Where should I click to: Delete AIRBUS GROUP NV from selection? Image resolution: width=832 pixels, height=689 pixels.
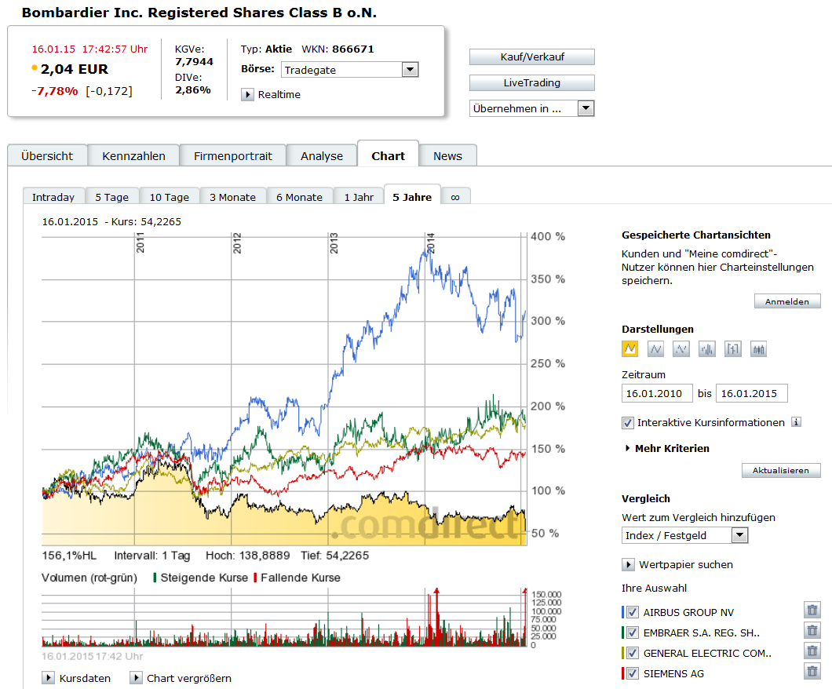click(x=812, y=610)
